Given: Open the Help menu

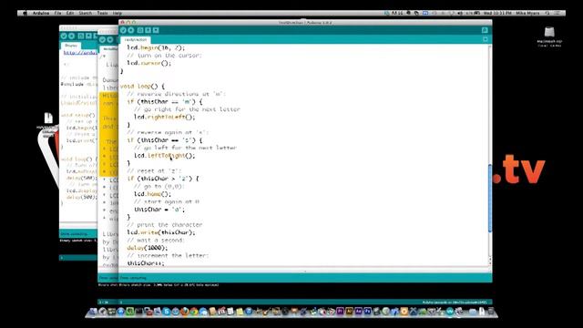Looking at the screenshot, I should point(118,13).
